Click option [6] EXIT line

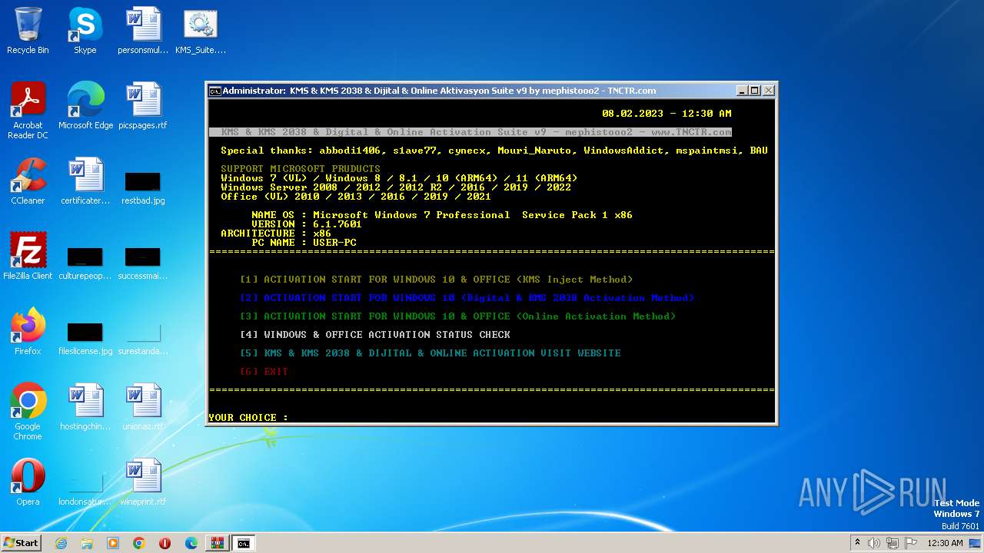coord(264,372)
